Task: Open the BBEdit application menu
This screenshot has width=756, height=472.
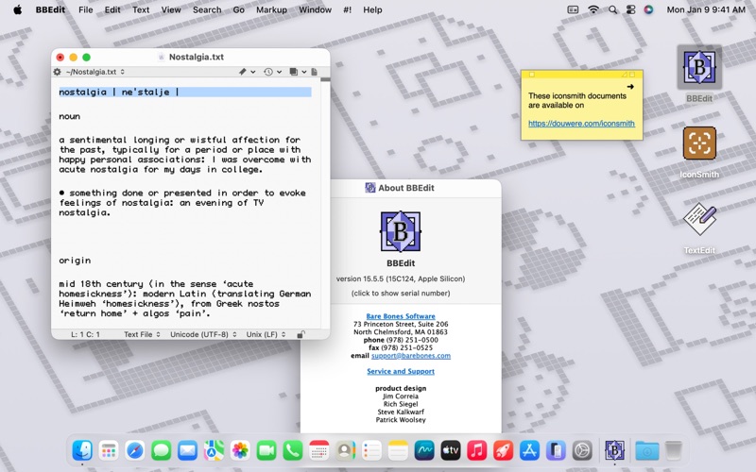Action: 50,9
